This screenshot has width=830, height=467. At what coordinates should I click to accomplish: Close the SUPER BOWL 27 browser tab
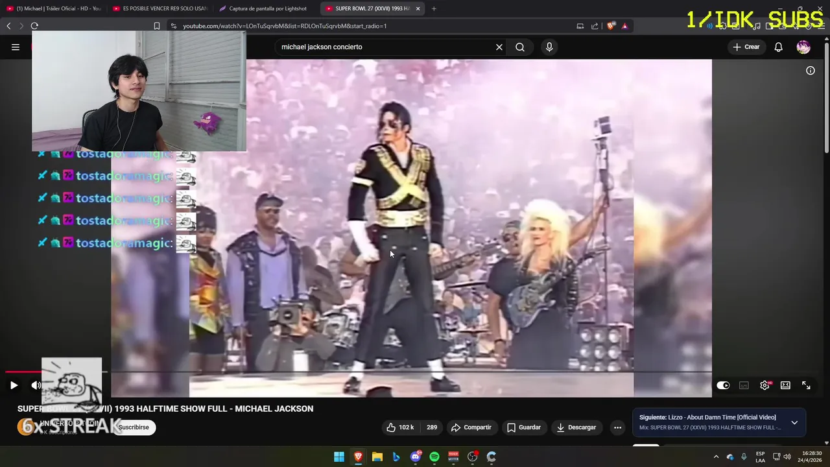coord(418,8)
